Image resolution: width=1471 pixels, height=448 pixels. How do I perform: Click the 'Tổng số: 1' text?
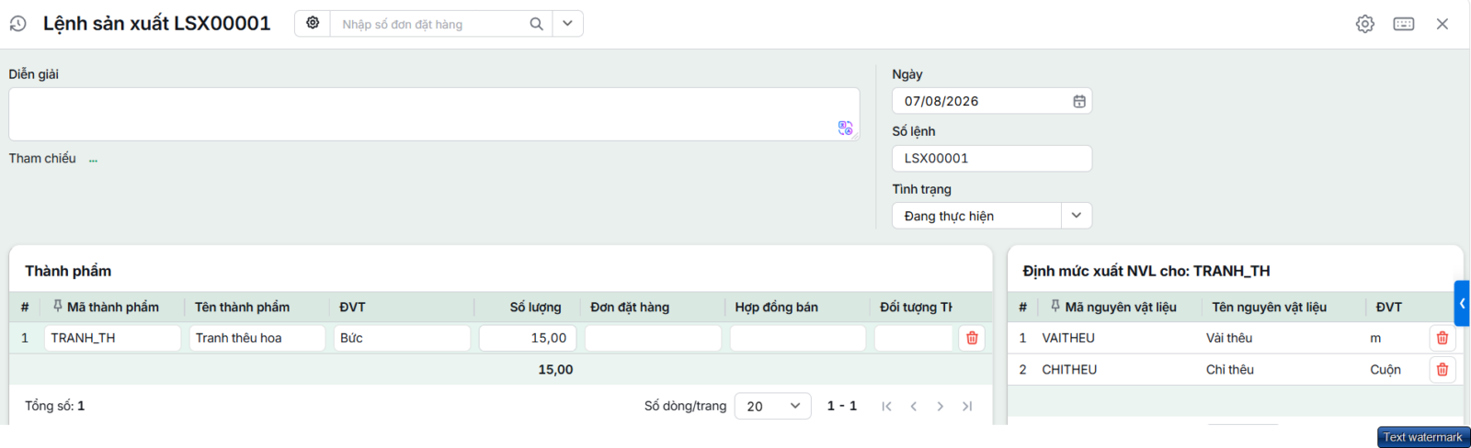pos(55,406)
